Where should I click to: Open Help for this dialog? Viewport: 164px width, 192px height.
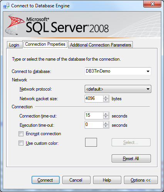coord(107,180)
